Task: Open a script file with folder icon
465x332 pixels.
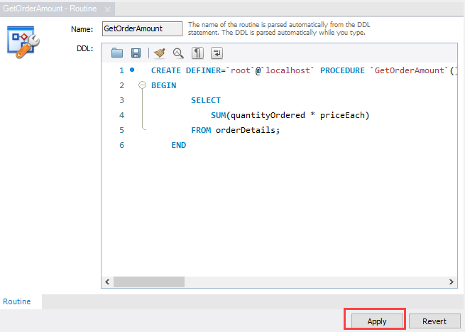Action: coord(117,53)
